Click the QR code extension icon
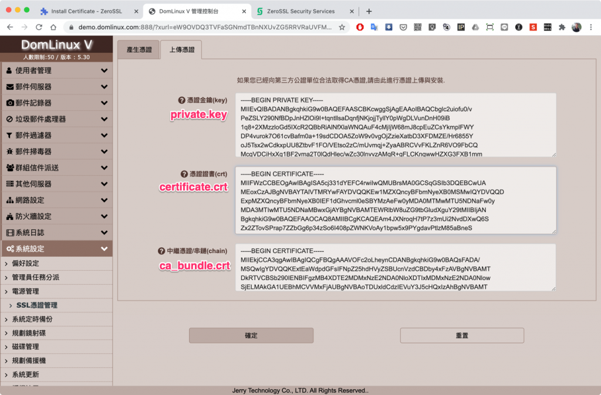This screenshot has height=395, width=601. (417, 27)
